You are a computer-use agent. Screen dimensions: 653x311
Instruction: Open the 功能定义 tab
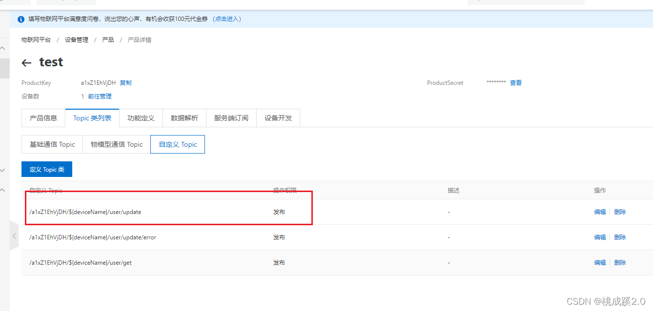tap(141, 118)
